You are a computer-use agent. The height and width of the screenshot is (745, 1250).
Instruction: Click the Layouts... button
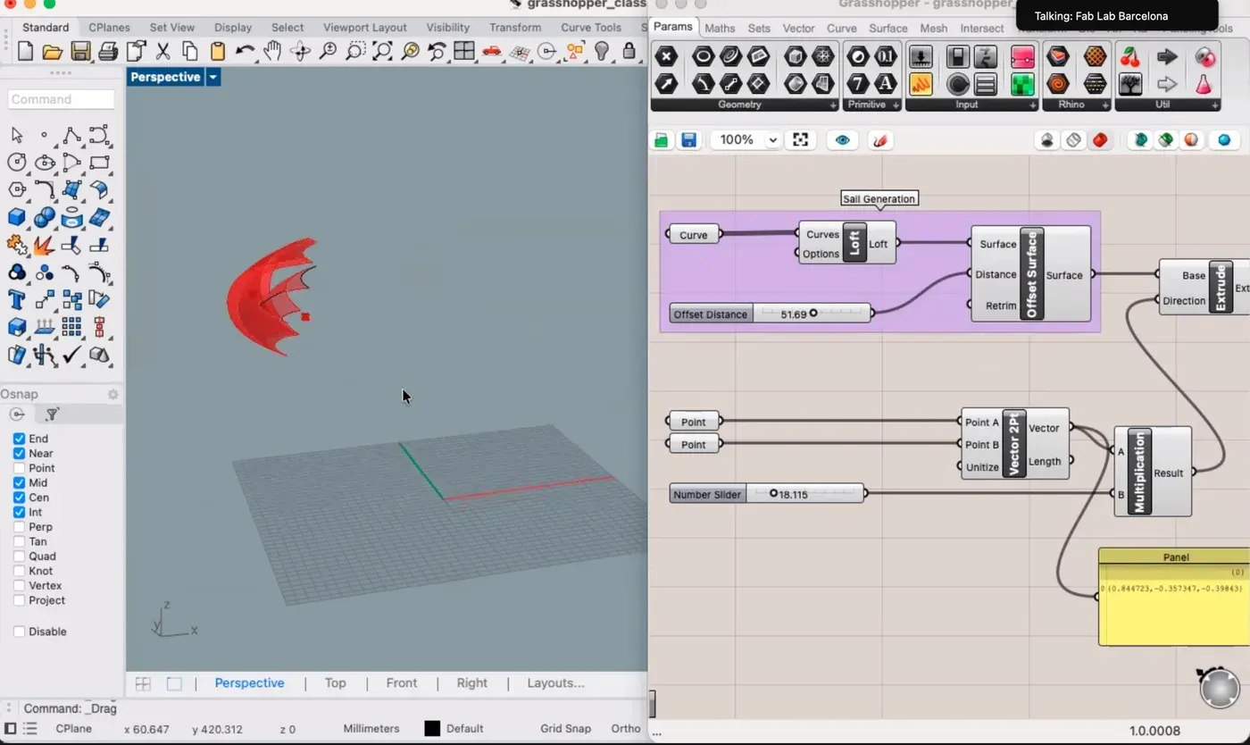(x=555, y=683)
